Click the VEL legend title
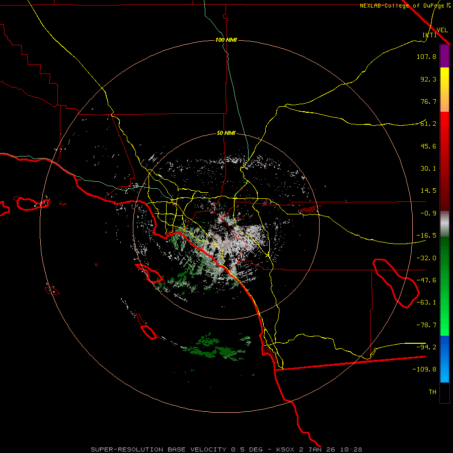 442,30
